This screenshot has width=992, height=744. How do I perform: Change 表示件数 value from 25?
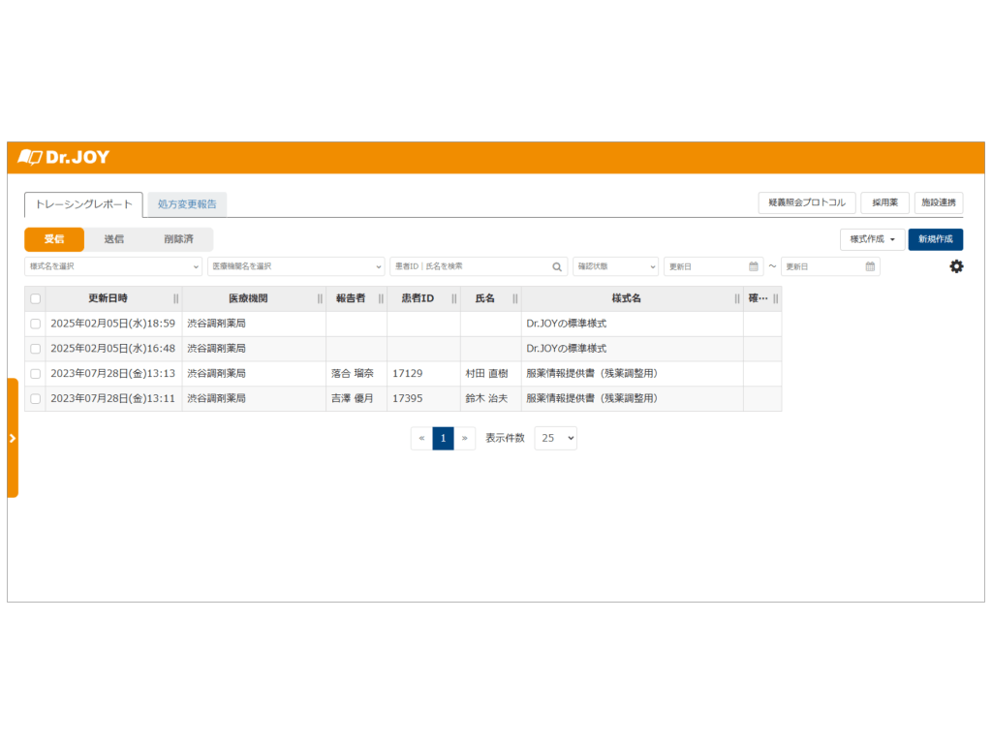tap(555, 438)
